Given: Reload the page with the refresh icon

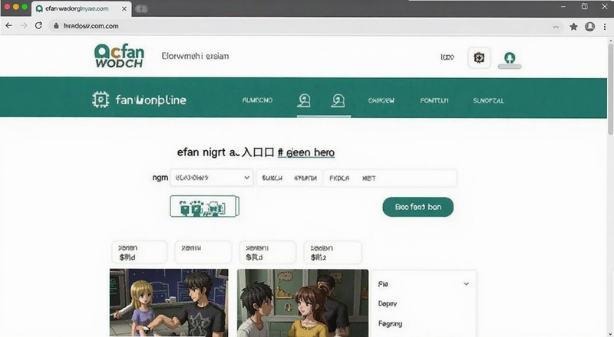Looking at the screenshot, I should click(x=38, y=26).
